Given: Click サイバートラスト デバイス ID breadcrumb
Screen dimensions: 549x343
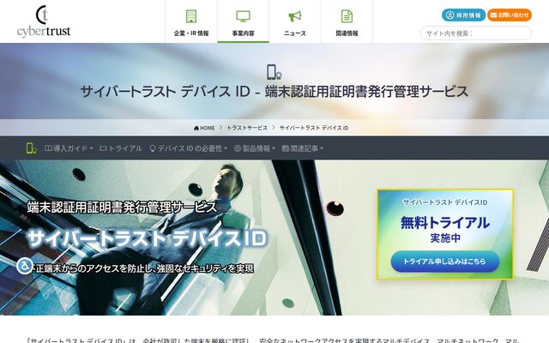Looking at the screenshot, I should 314,128.
